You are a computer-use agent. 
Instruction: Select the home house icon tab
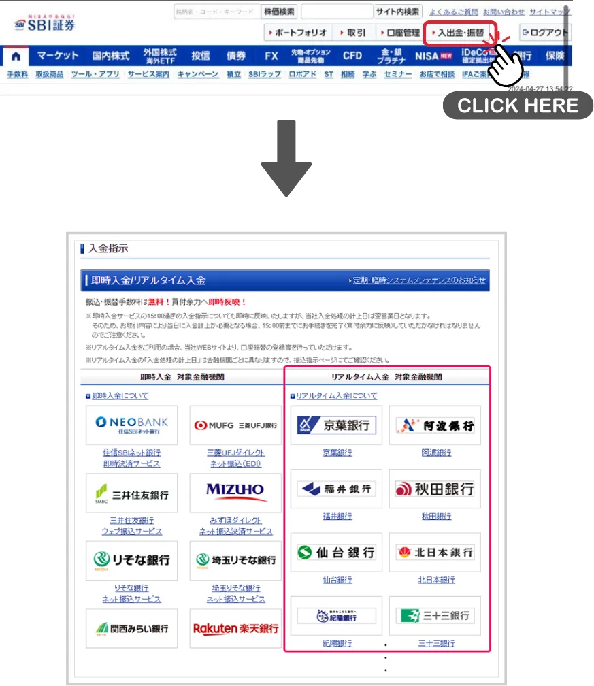pyautogui.click(x=16, y=57)
